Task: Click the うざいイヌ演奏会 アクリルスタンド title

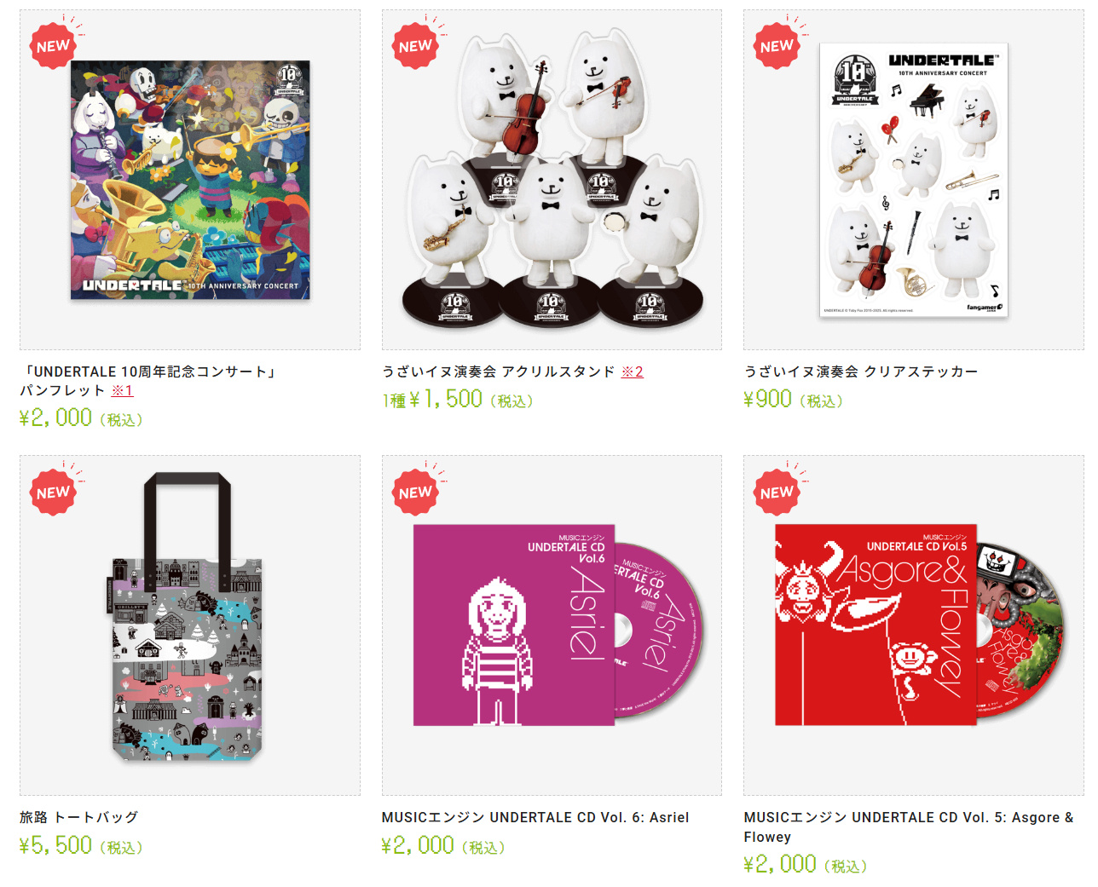Action: tap(499, 372)
